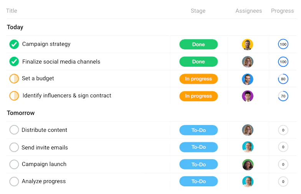Open the Send invite emails task

coord(45,147)
